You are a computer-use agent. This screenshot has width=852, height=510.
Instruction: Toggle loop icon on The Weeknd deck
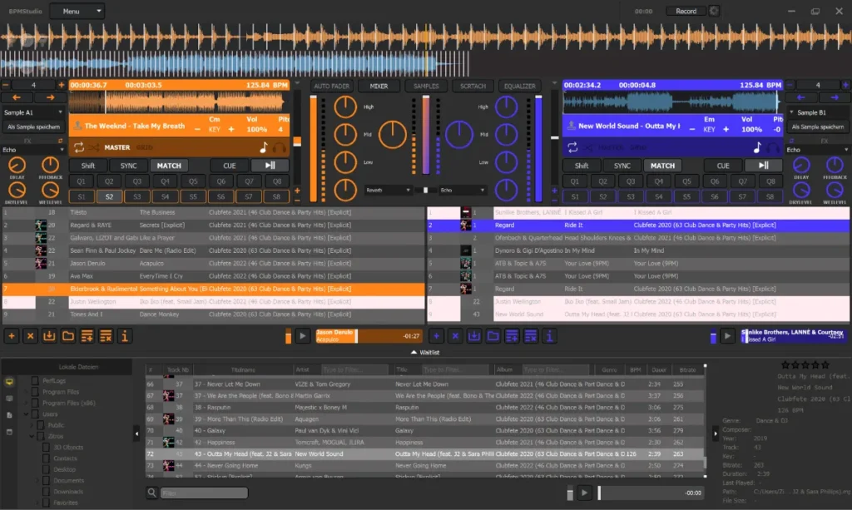point(79,147)
